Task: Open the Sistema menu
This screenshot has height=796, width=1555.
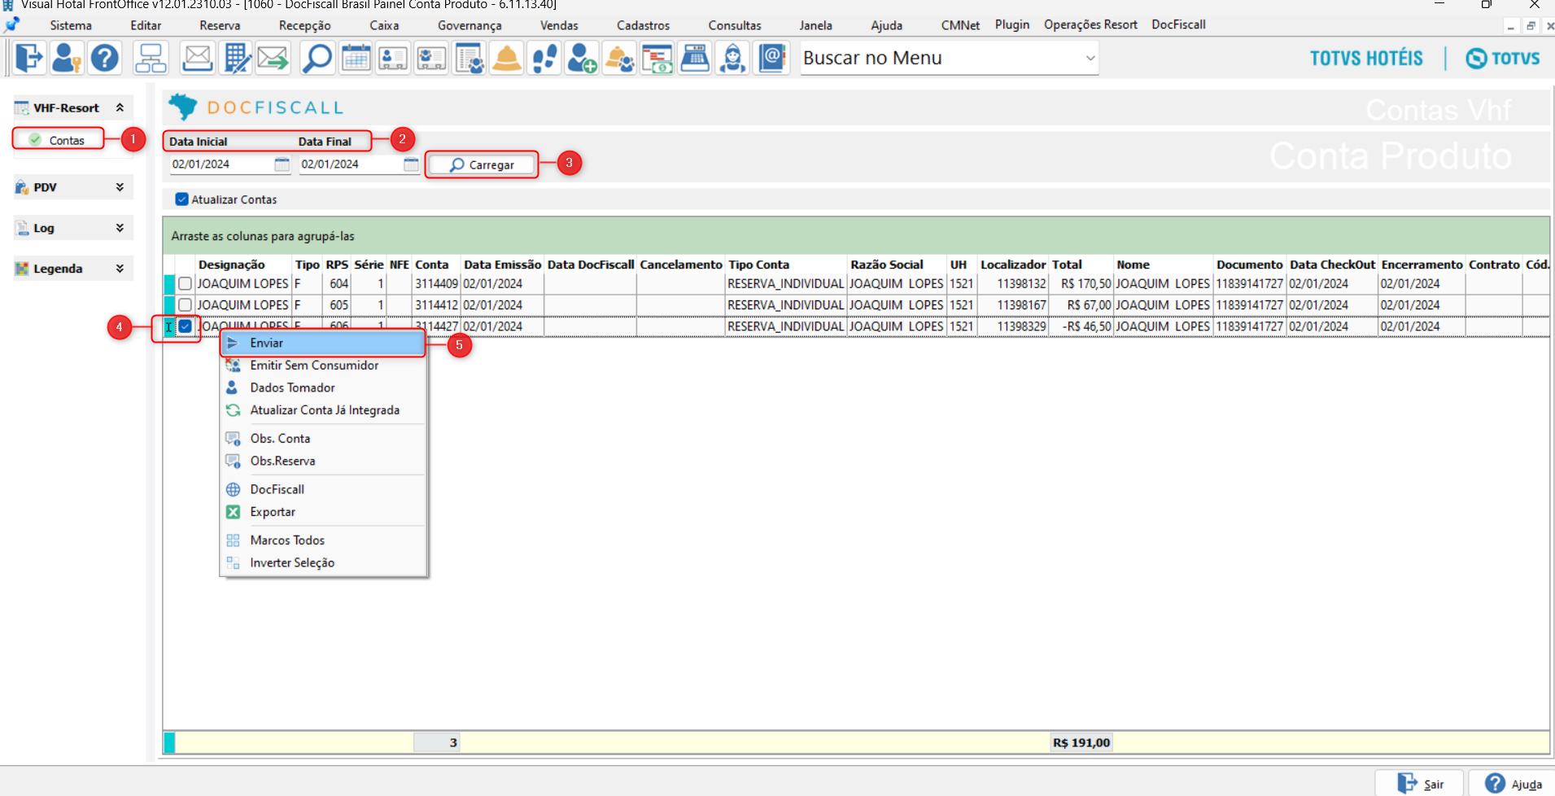Action: coord(71,25)
